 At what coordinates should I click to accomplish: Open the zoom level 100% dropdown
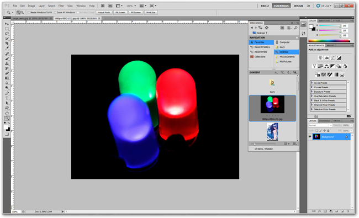131,6
